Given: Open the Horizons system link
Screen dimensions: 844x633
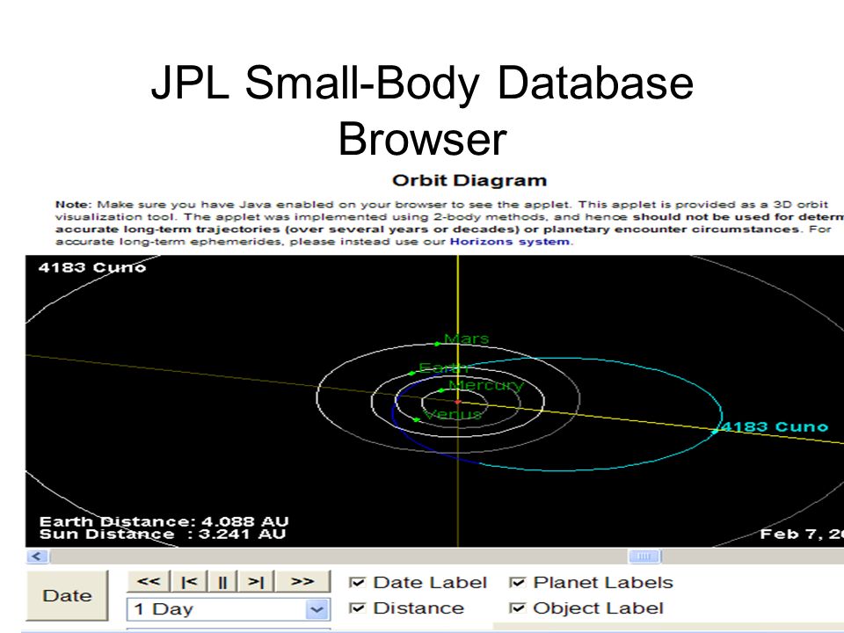Looking at the screenshot, I should coord(510,241).
